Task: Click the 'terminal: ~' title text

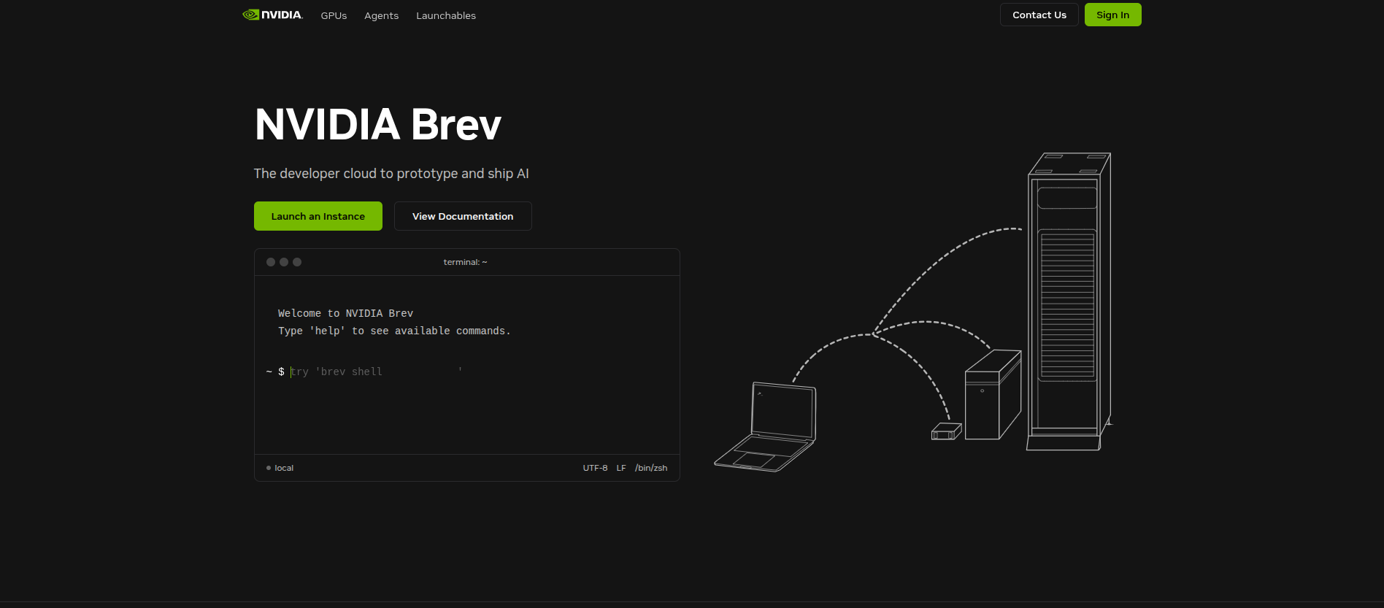Action: [465, 262]
